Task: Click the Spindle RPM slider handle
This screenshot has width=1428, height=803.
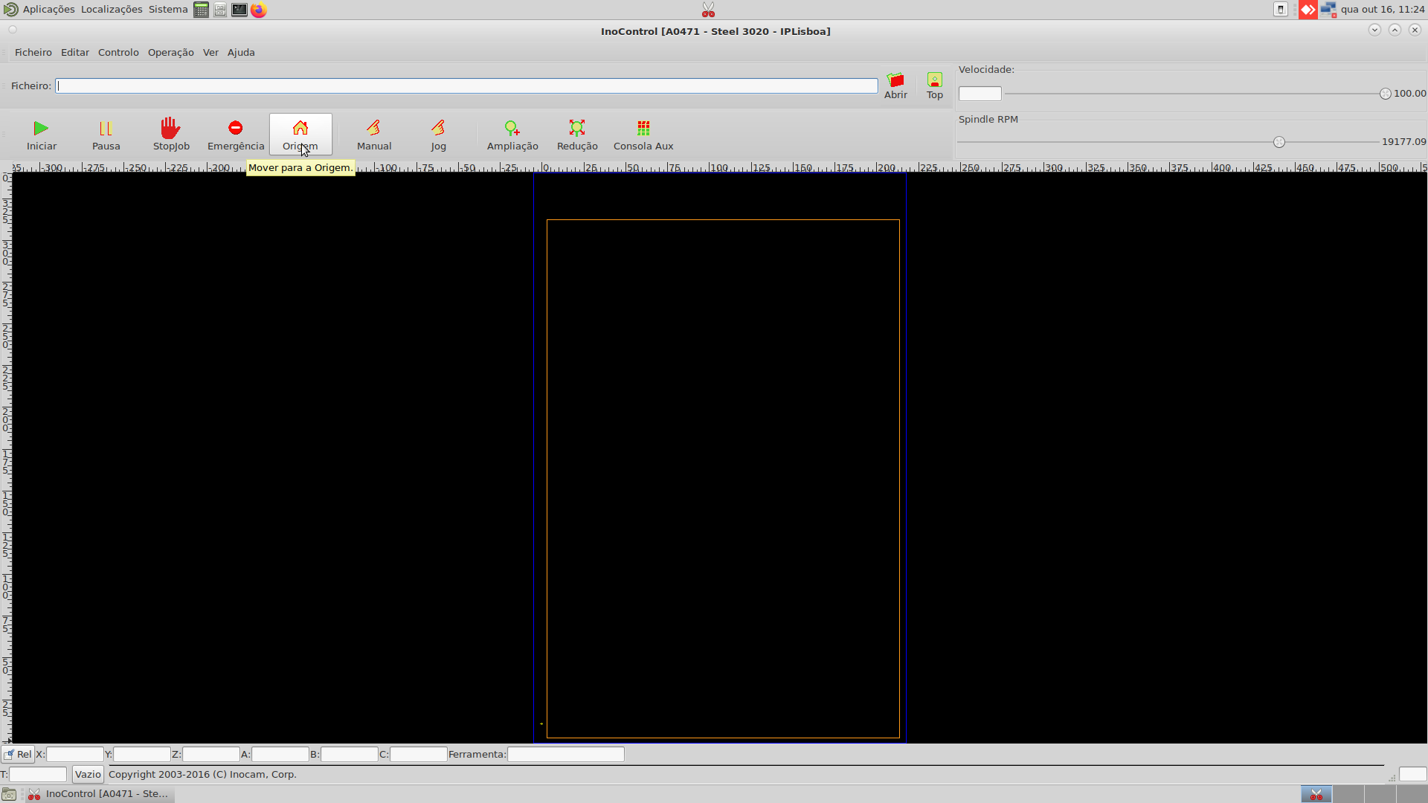Action: [1279, 142]
